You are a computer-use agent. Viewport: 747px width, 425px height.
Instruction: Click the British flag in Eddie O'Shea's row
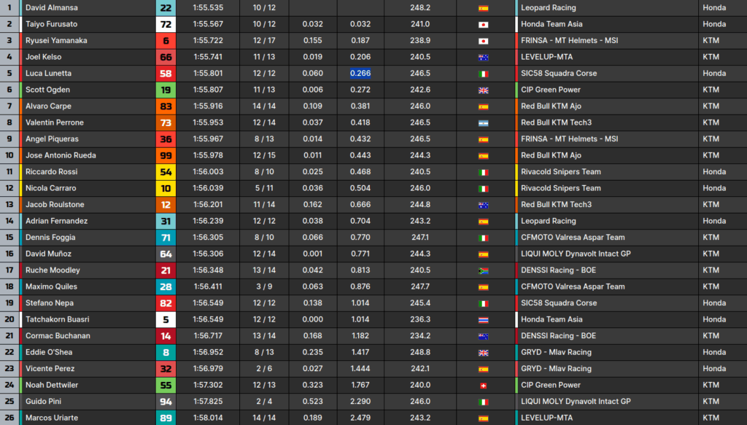pos(483,353)
